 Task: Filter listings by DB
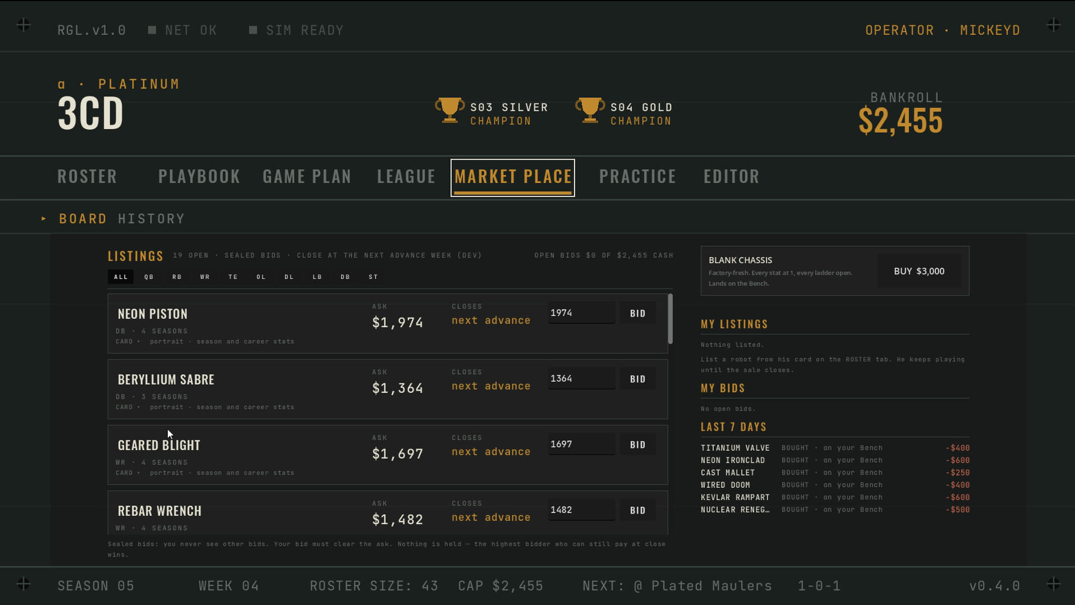345,277
